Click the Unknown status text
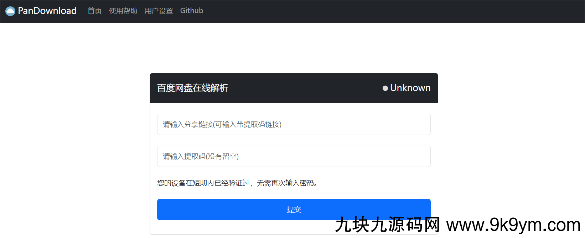Screen dimensions: 585x238 pos(410,88)
